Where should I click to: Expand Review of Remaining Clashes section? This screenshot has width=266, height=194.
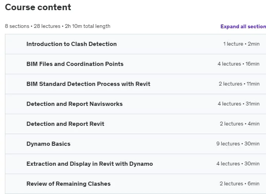click(x=135, y=184)
